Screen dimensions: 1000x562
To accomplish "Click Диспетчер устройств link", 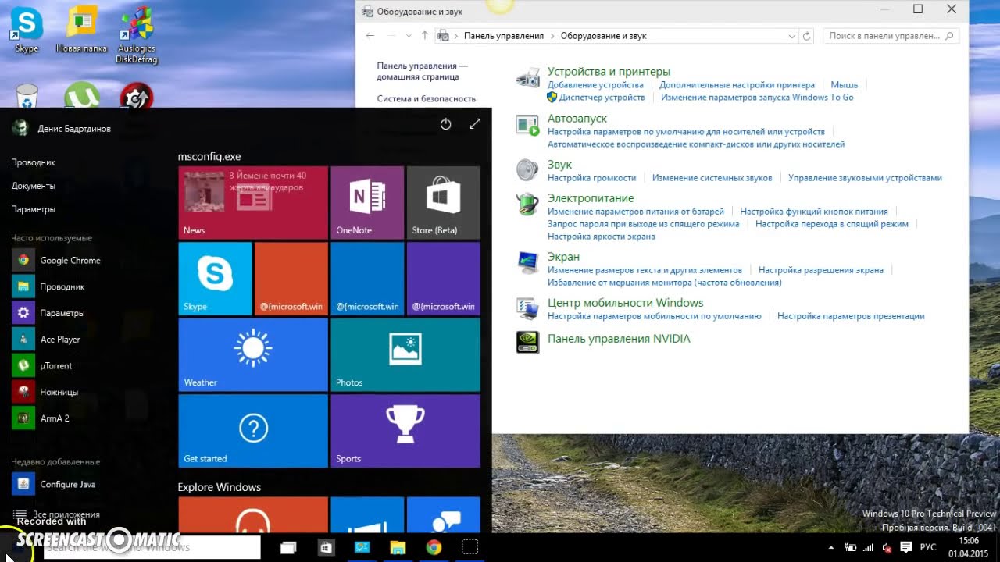I will 602,98.
